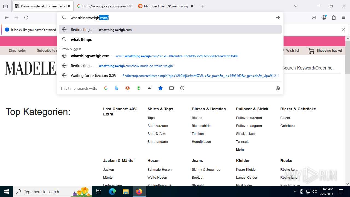This screenshot has height=197, width=350.
Task: Search with Bing icon
Action: pos(117,88)
